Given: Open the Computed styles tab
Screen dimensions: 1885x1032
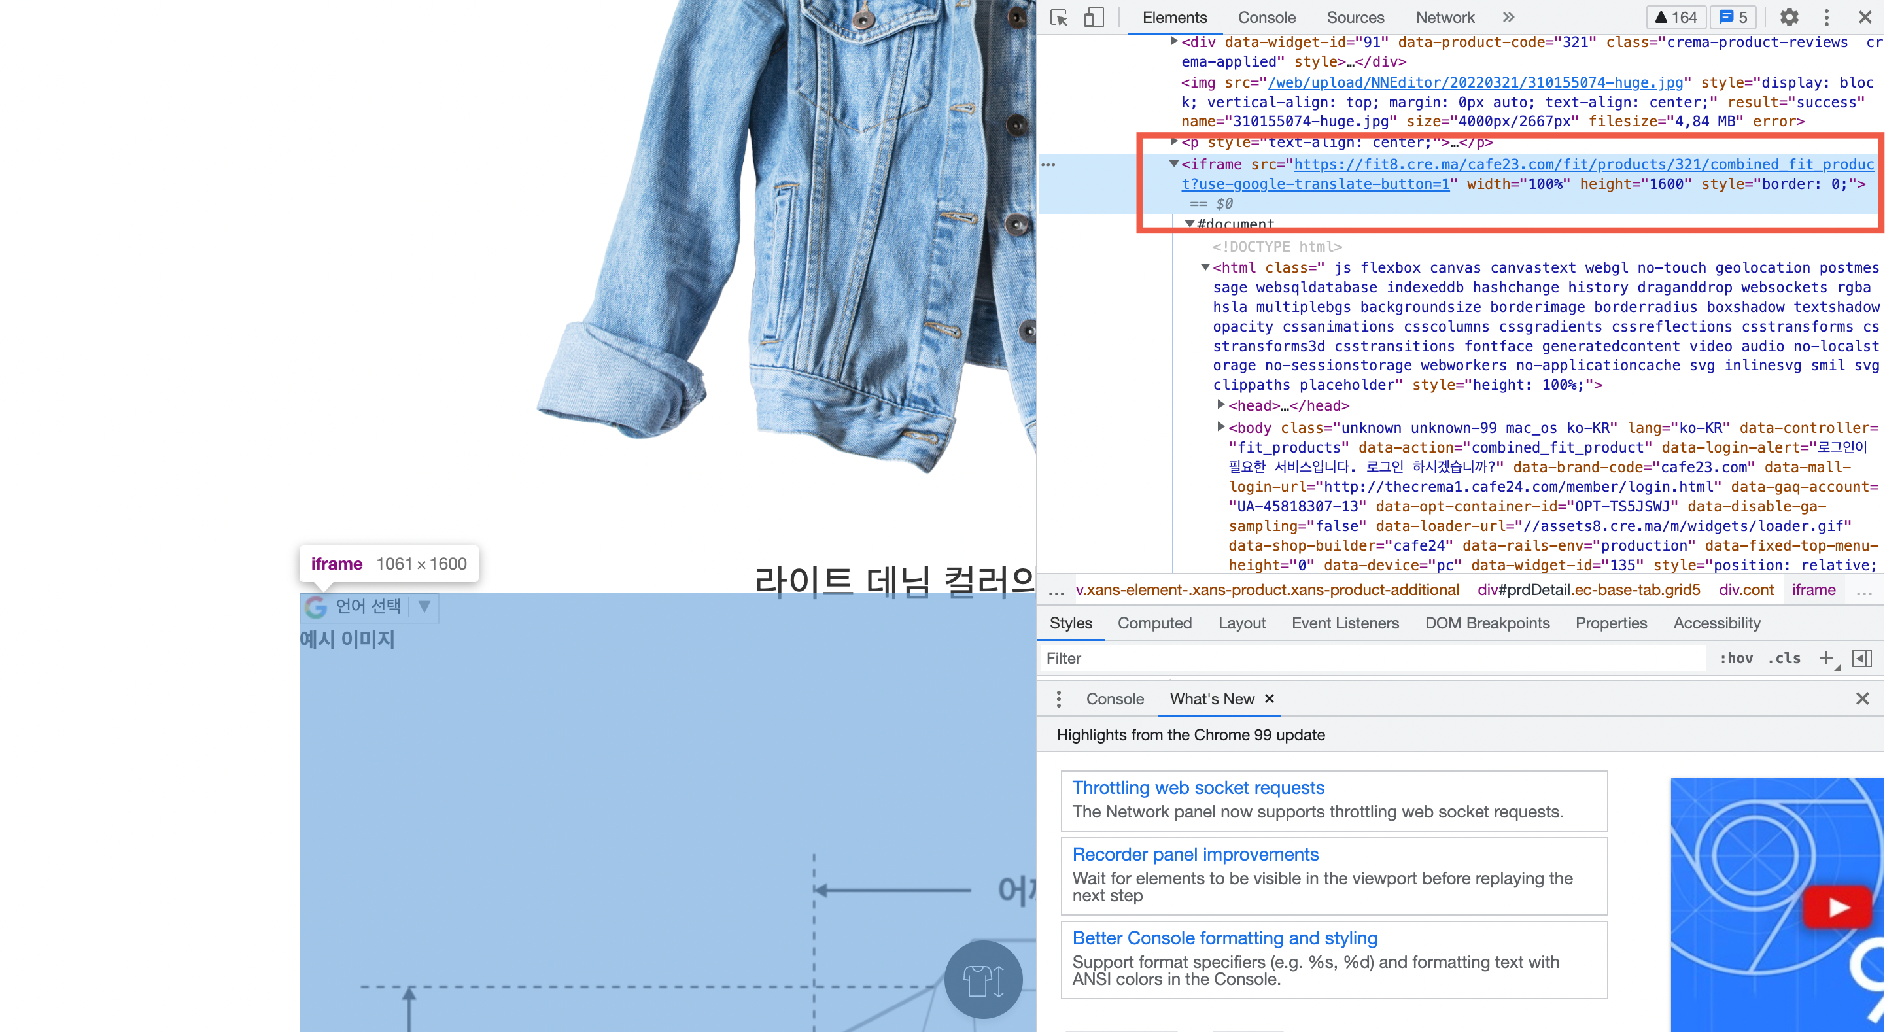Looking at the screenshot, I should [x=1154, y=623].
